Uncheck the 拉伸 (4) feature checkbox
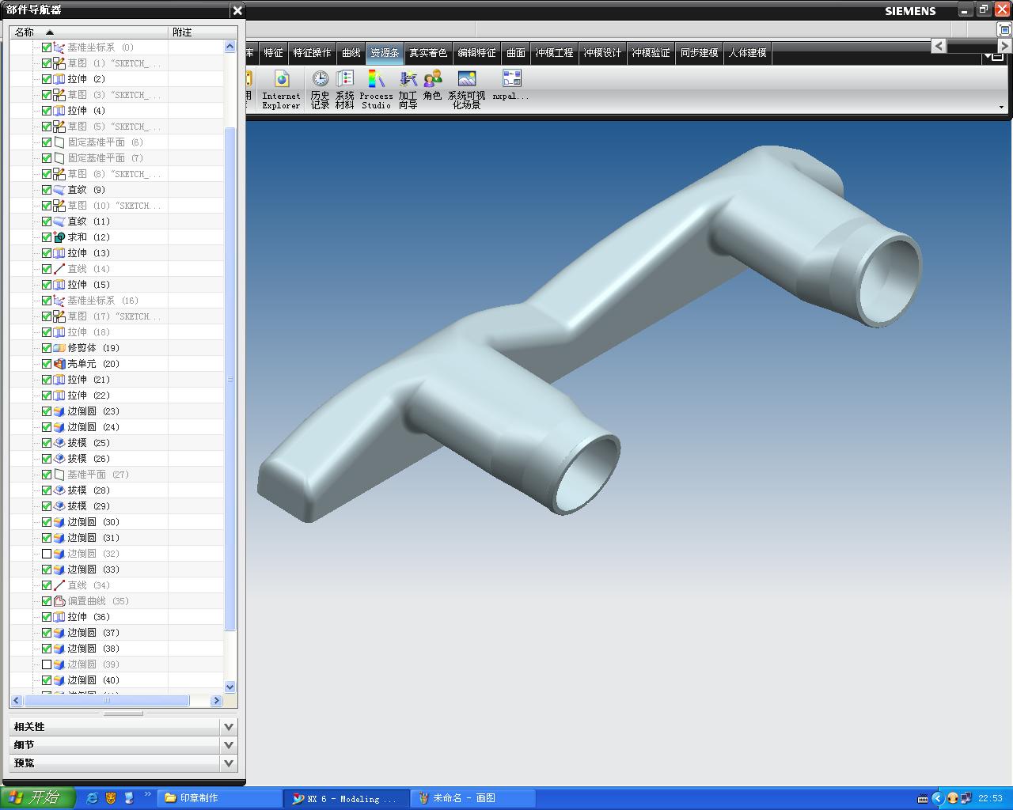1013x810 pixels. tap(47, 111)
